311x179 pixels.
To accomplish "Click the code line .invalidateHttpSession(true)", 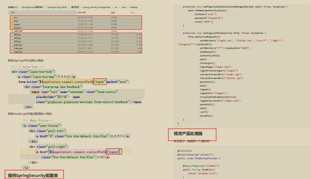I will (218, 97).
